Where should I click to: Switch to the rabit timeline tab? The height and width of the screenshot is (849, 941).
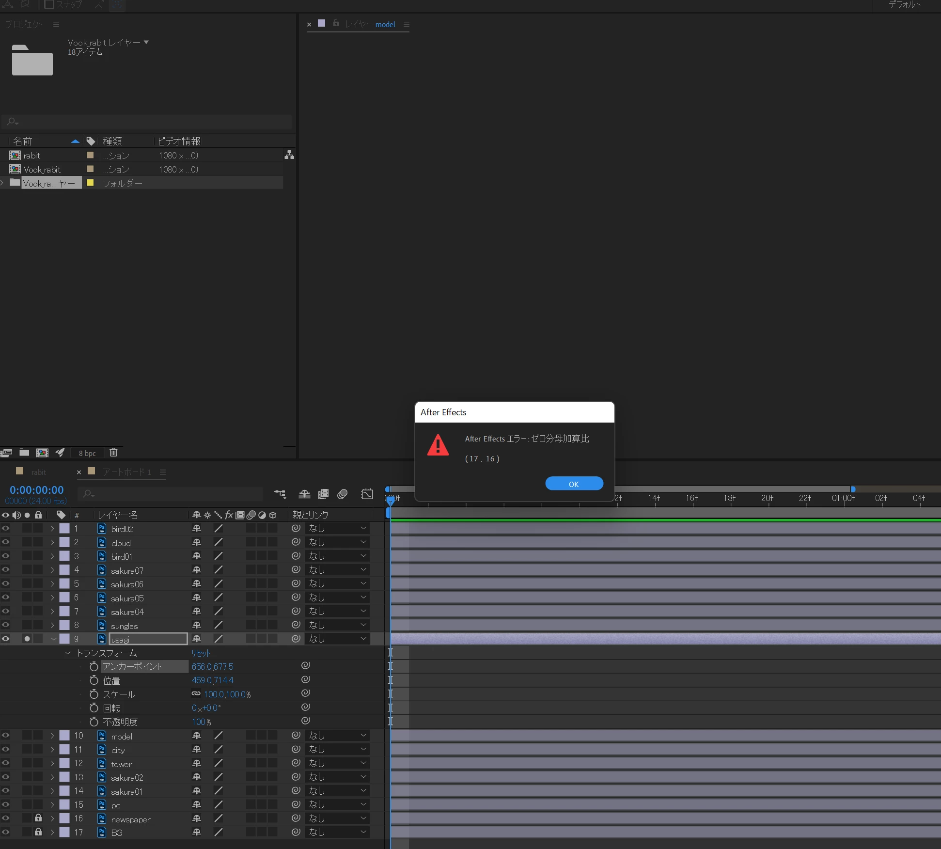(38, 472)
